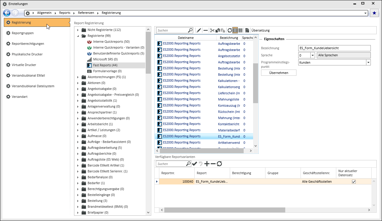
Task: Open the Programmeinstiegspunkt dropdown
Action: click(x=368, y=62)
